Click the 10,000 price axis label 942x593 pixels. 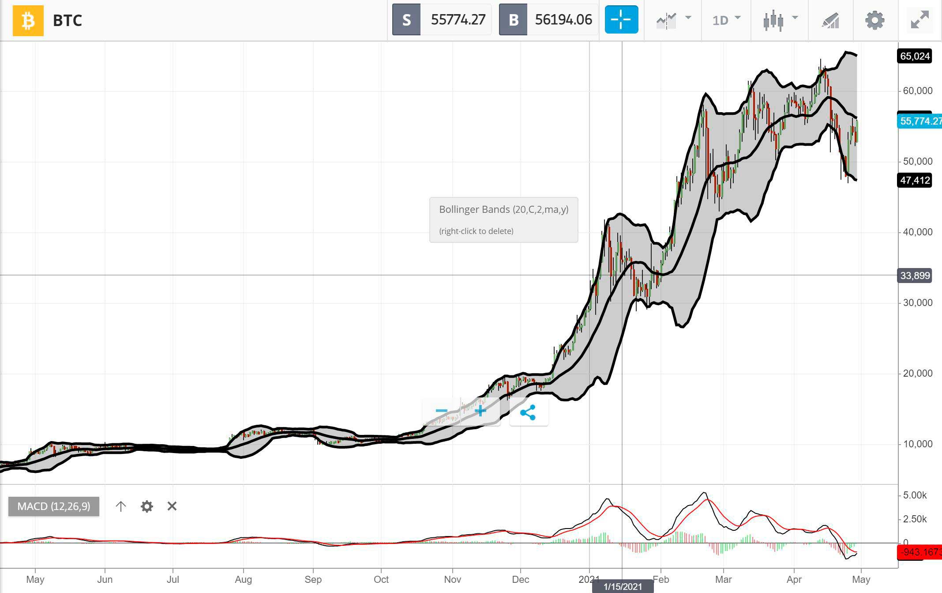tap(917, 444)
